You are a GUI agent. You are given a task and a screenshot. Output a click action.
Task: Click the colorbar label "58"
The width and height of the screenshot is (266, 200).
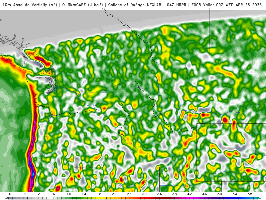tap(250, 194)
